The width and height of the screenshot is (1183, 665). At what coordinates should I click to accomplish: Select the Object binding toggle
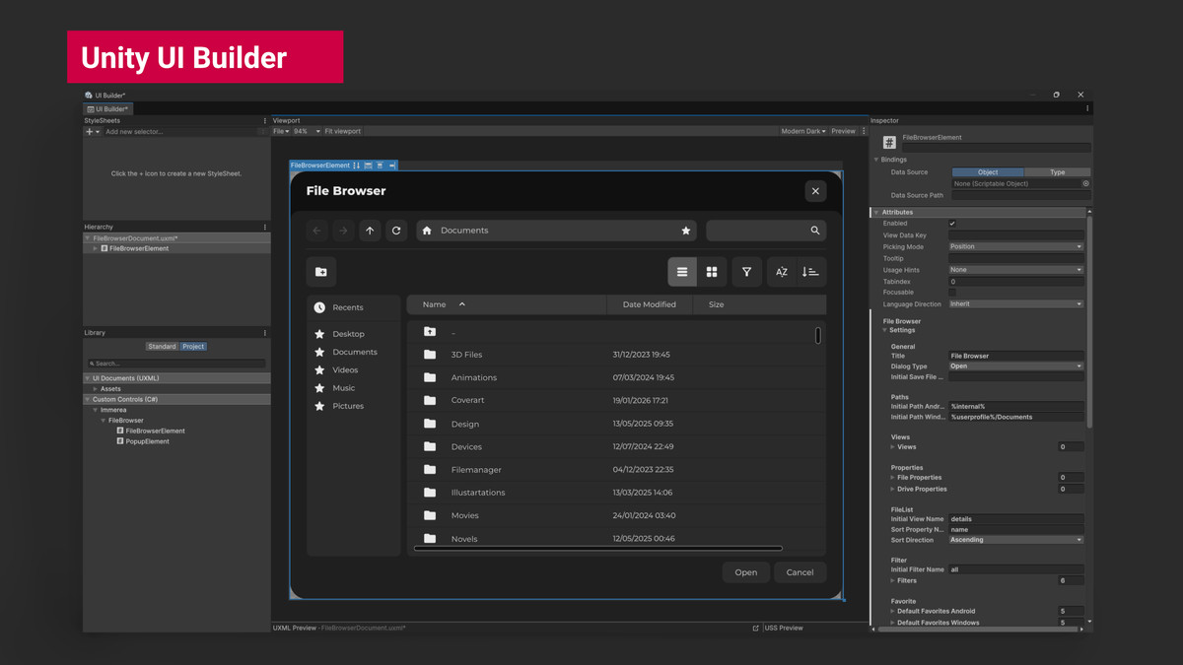pyautogui.click(x=988, y=172)
